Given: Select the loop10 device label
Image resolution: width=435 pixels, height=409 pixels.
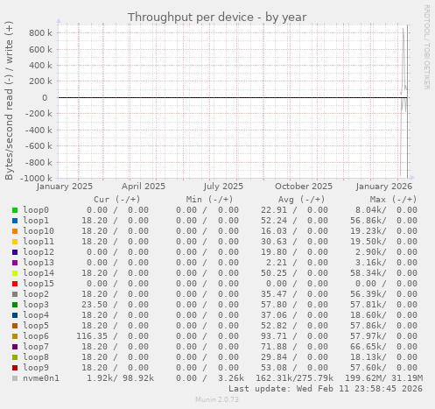Looking at the screenshot, I should point(39,231).
